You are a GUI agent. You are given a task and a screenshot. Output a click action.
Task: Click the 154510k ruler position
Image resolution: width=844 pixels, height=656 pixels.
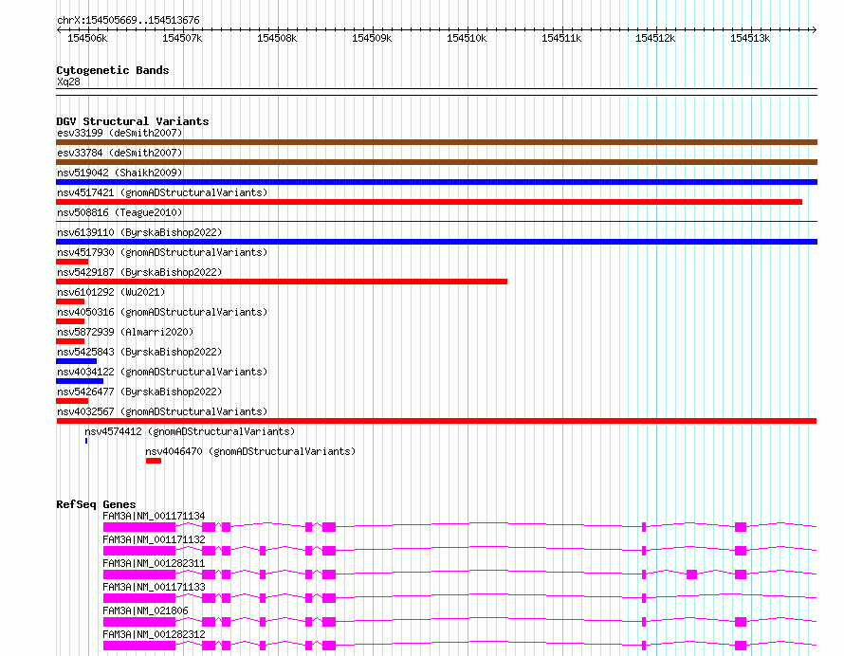(x=467, y=38)
